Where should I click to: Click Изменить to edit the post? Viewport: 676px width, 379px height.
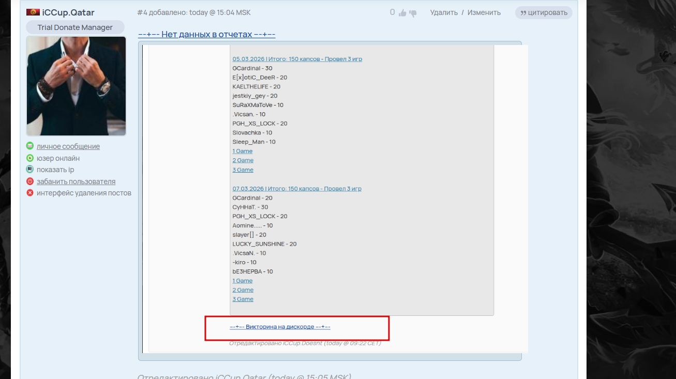coord(484,12)
